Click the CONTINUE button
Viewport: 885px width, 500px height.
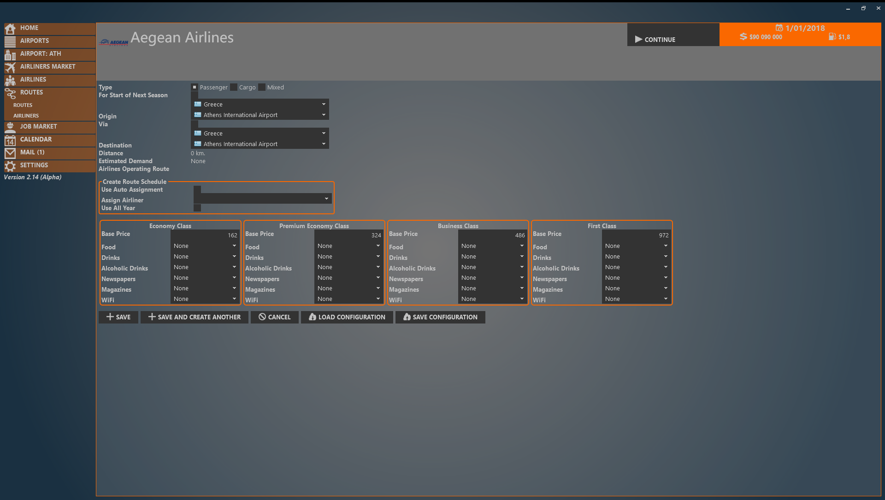673,35
